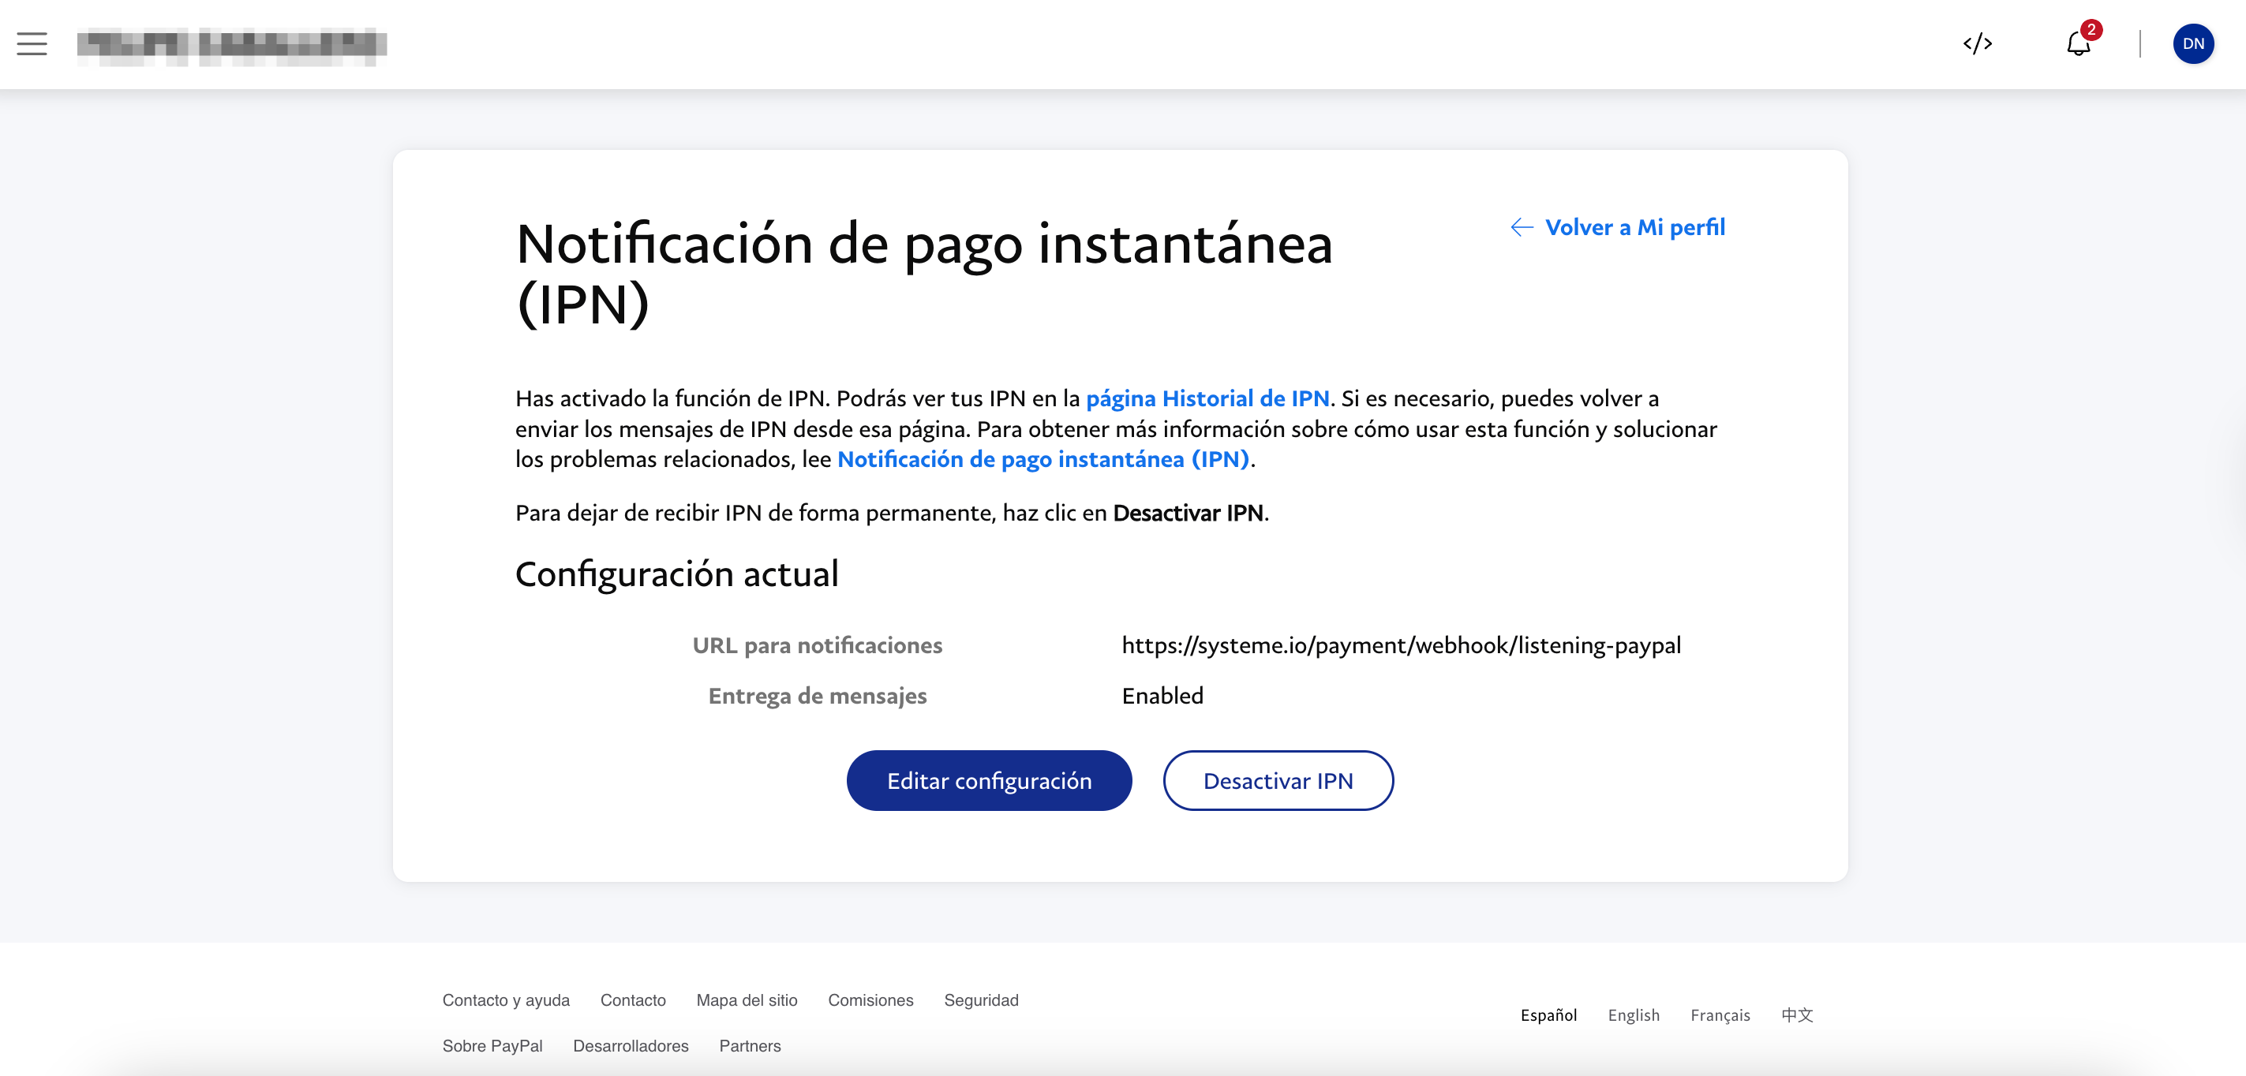Click the Seguridad footer link
Screen dimensions: 2246x1076
(981, 1000)
